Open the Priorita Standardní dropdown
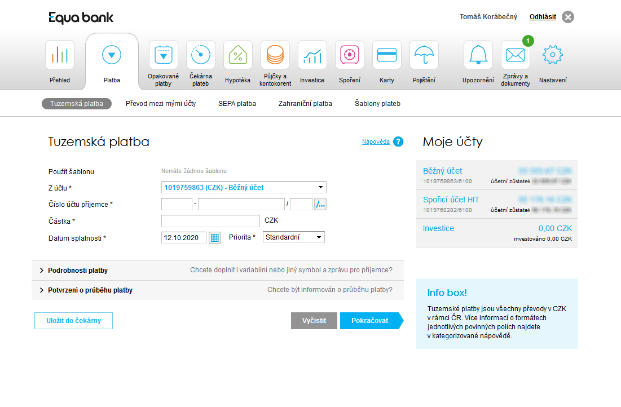This screenshot has width=621, height=407. 294,237
